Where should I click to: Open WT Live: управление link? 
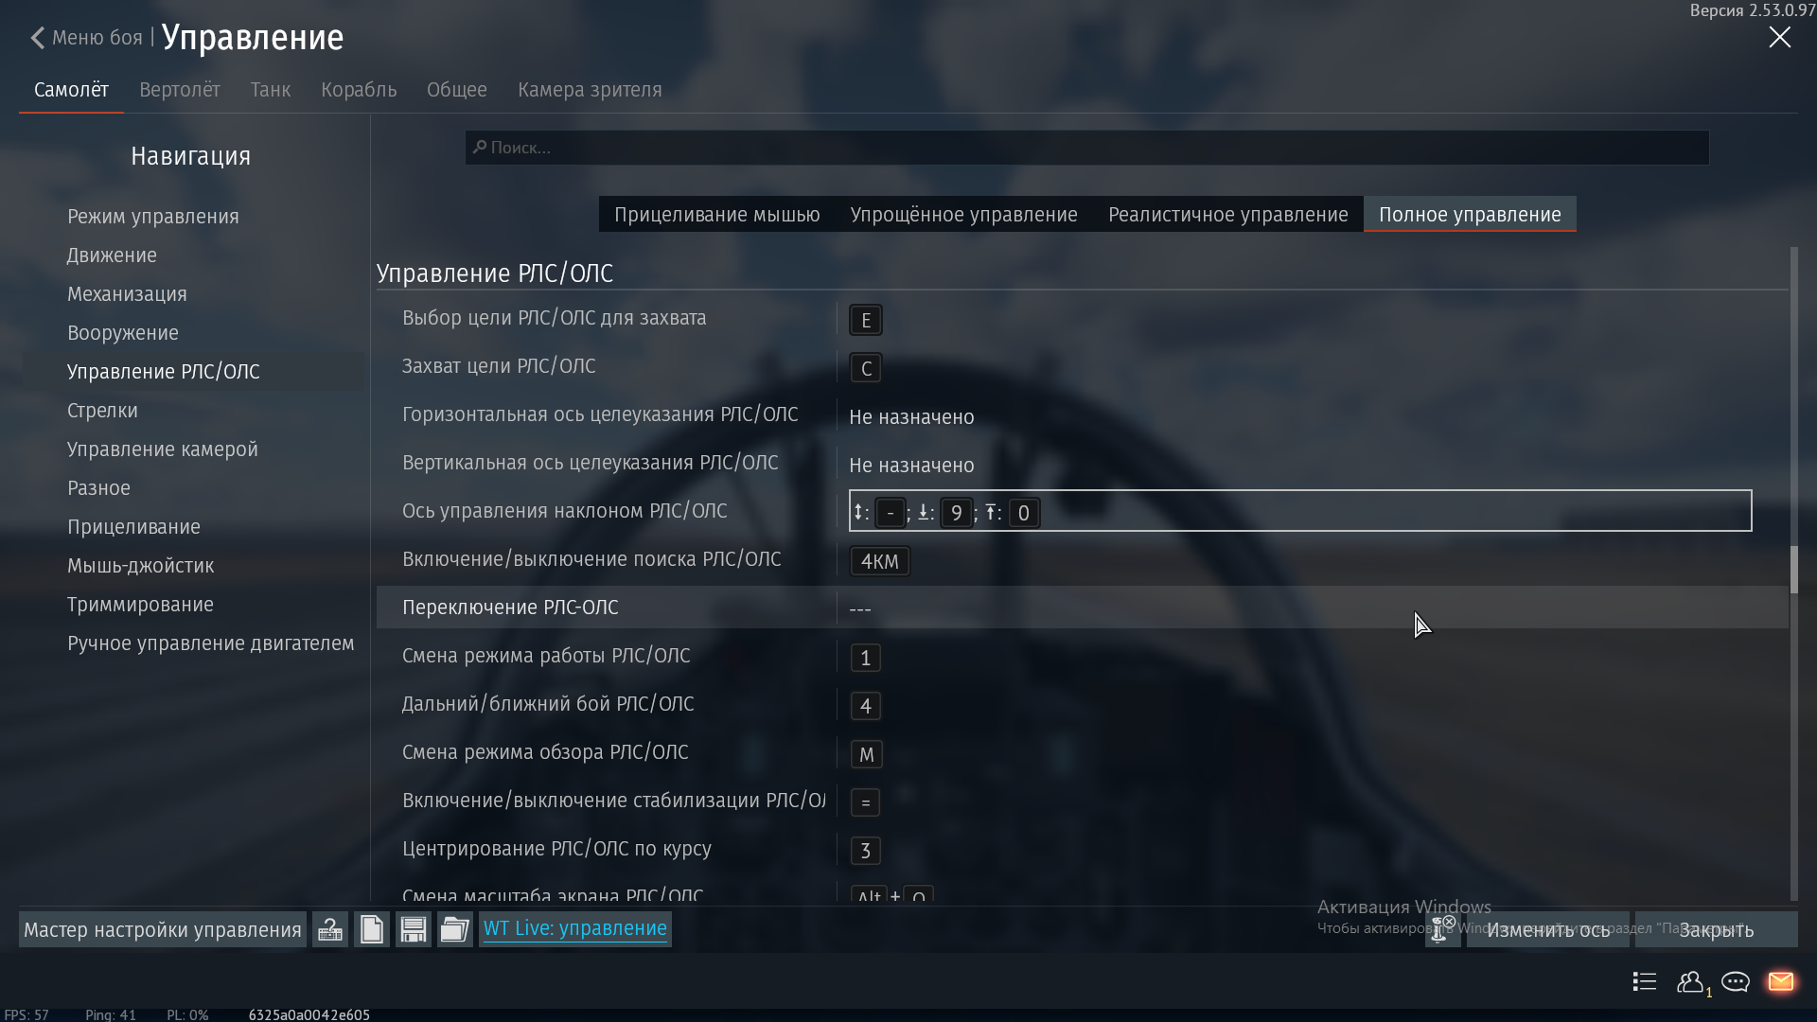point(575,928)
